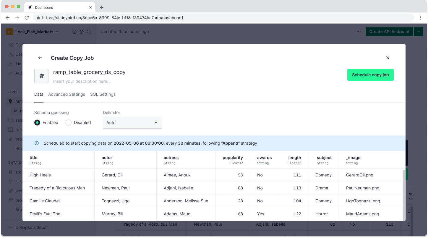
Task: Click the workspace search icon
Action: pyautogui.click(x=89, y=32)
